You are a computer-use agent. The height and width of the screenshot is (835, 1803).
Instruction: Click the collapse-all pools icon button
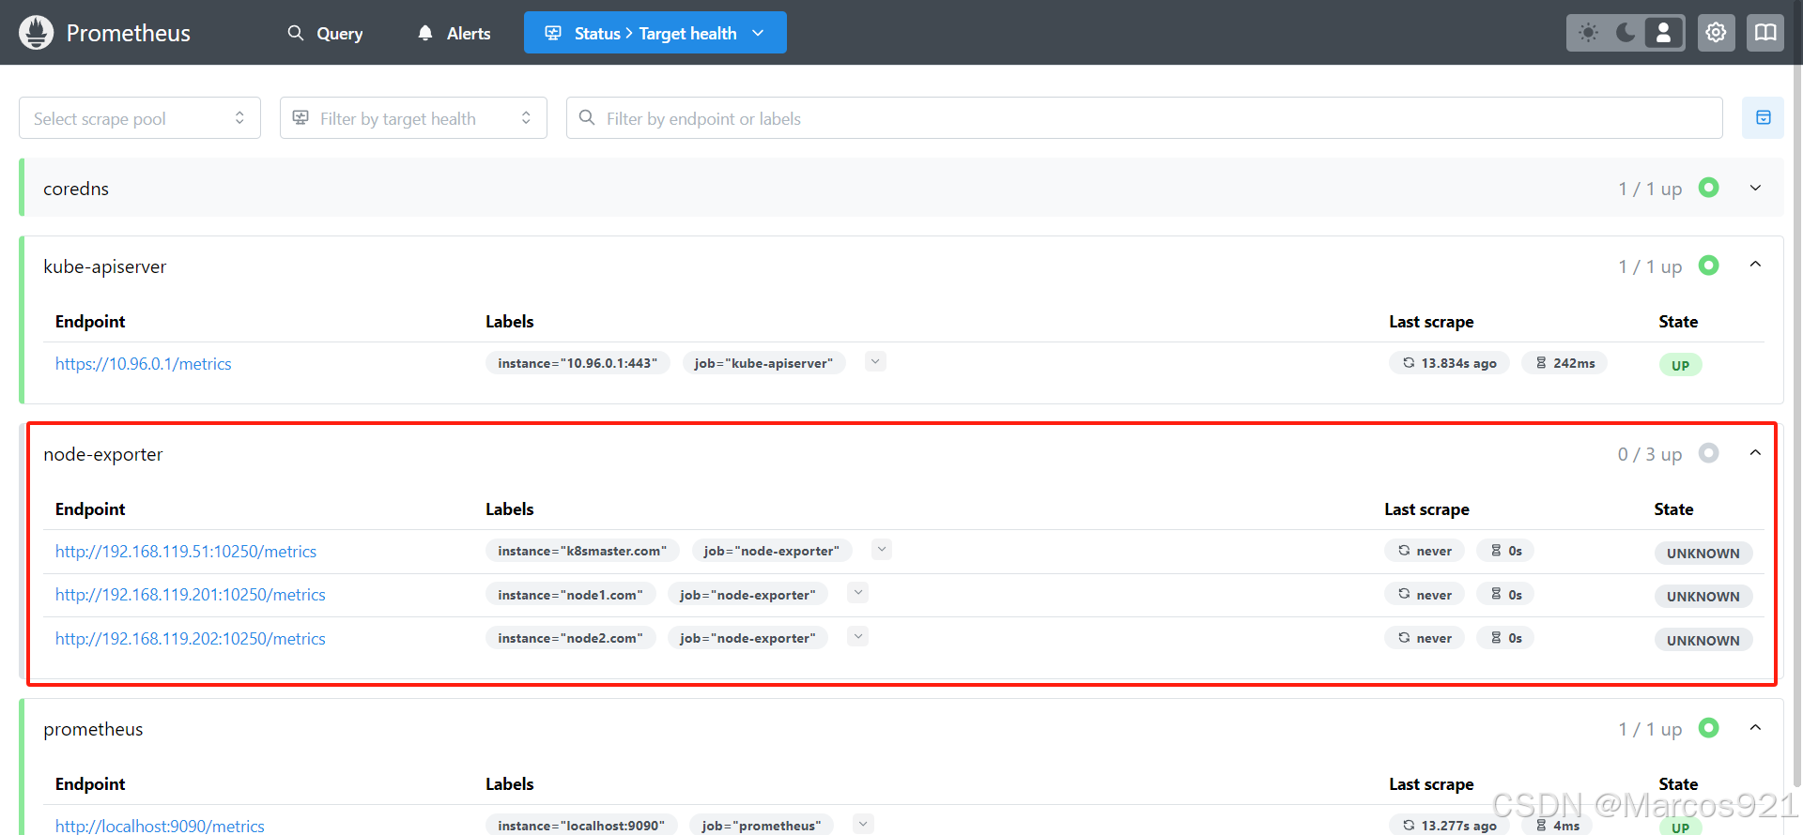(1763, 118)
